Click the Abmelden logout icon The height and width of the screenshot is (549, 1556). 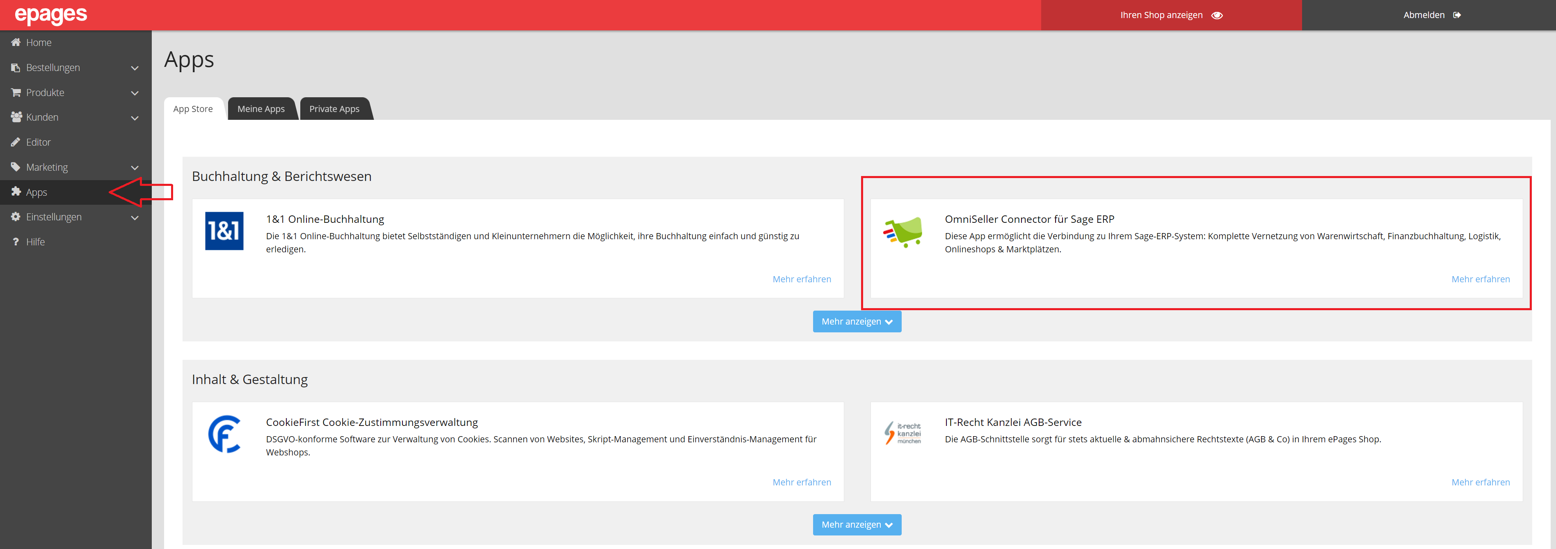1457,15
